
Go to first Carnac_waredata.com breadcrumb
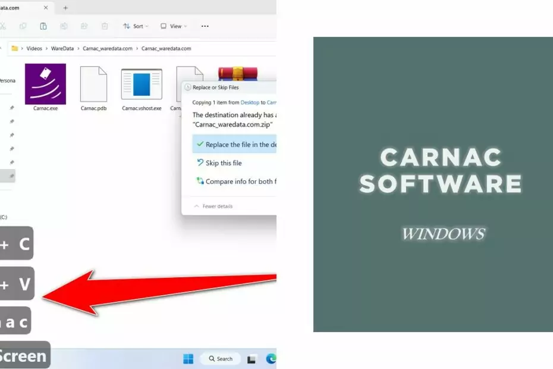click(x=108, y=48)
